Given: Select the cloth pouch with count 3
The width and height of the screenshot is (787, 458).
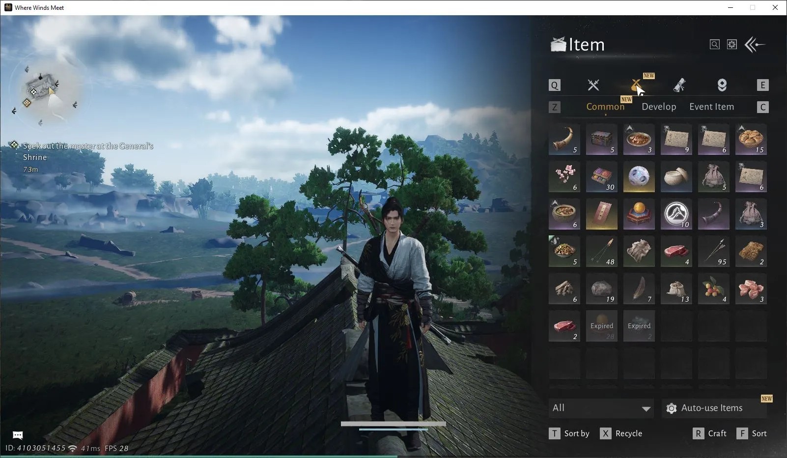Looking at the screenshot, I should (x=751, y=214).
